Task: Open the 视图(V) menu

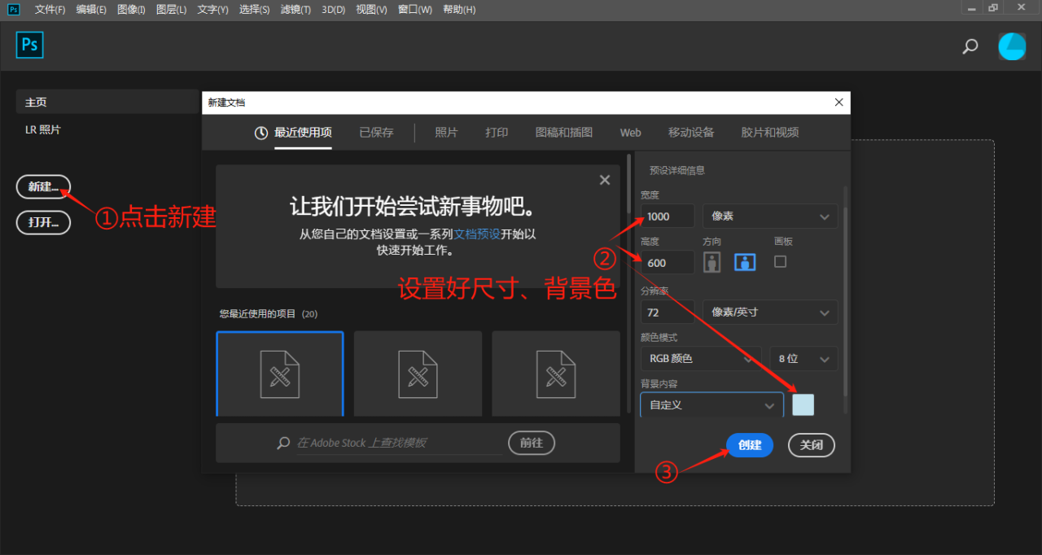Action: (372, 9)
